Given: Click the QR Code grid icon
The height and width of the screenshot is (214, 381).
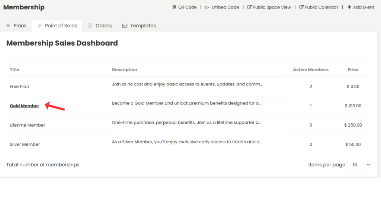Looking at the screenshot, I should coord(174,7).
